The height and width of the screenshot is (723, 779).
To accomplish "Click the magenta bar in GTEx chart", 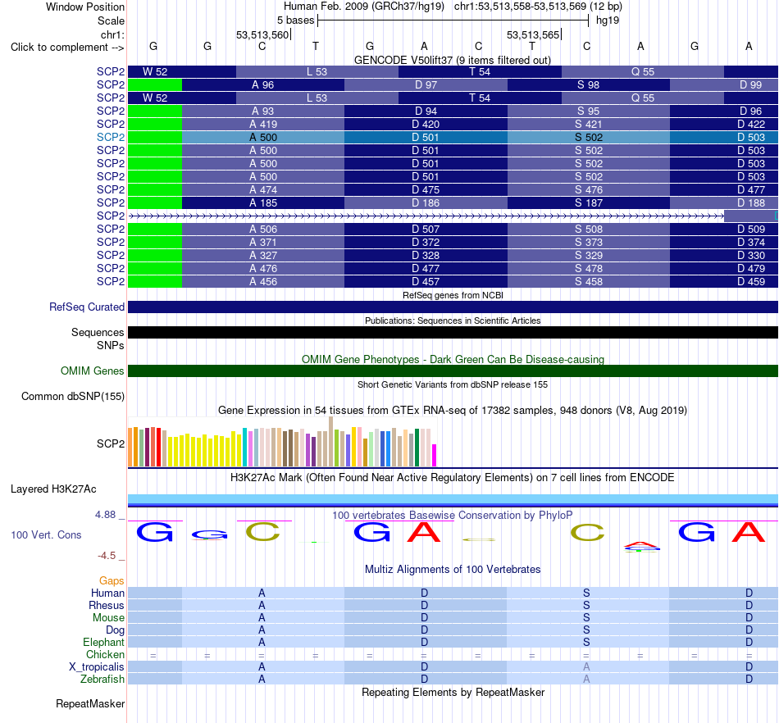I will [434, 455].
